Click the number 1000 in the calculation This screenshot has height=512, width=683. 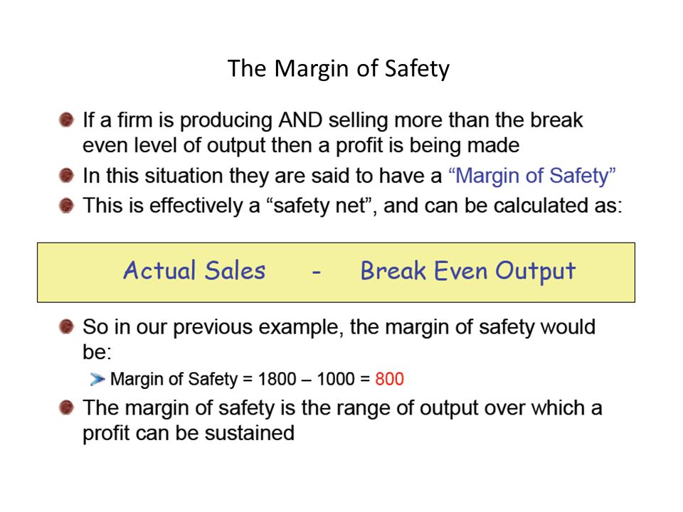pos(335,379)
